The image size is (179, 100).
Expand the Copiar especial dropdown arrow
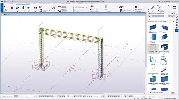point(167,11)
